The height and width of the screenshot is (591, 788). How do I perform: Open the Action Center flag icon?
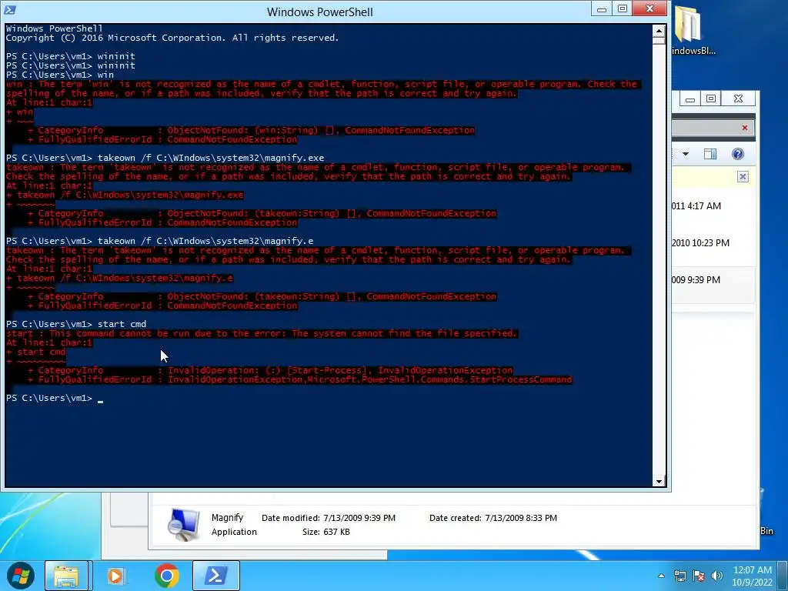click(x=699, y=576)
